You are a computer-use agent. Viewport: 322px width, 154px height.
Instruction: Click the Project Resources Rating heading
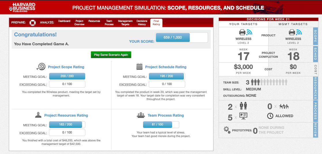coord(66,116)
